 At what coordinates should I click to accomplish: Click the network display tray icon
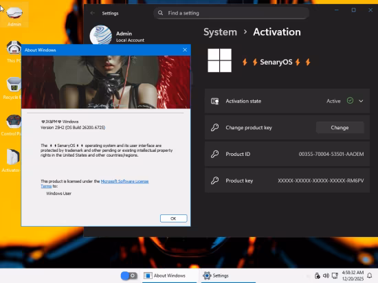[x=335, y=275]
